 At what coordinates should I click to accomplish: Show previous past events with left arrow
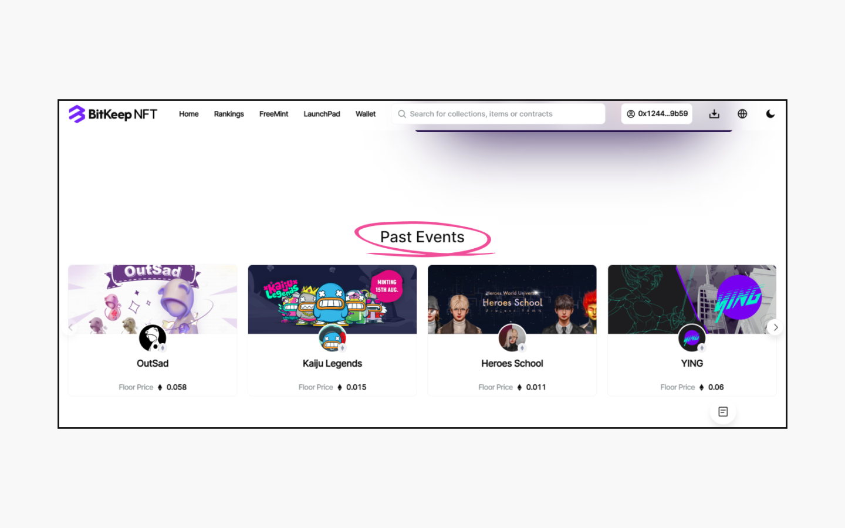71,327
